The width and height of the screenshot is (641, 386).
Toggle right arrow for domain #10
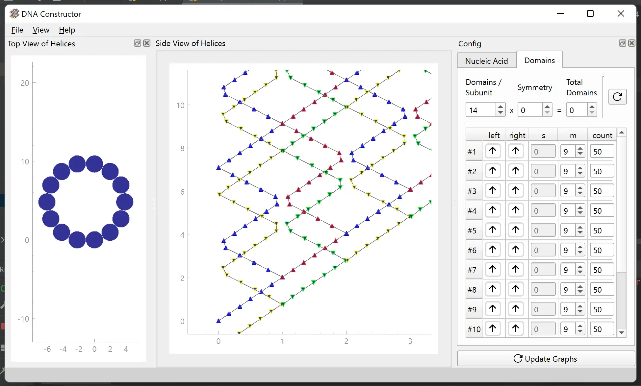click(x=516, y=329)
